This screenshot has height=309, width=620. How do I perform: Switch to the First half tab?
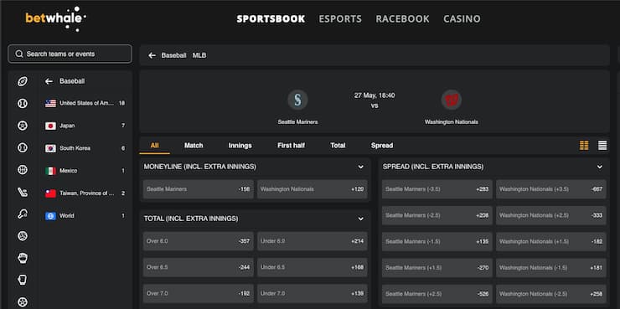click(291, 146)
